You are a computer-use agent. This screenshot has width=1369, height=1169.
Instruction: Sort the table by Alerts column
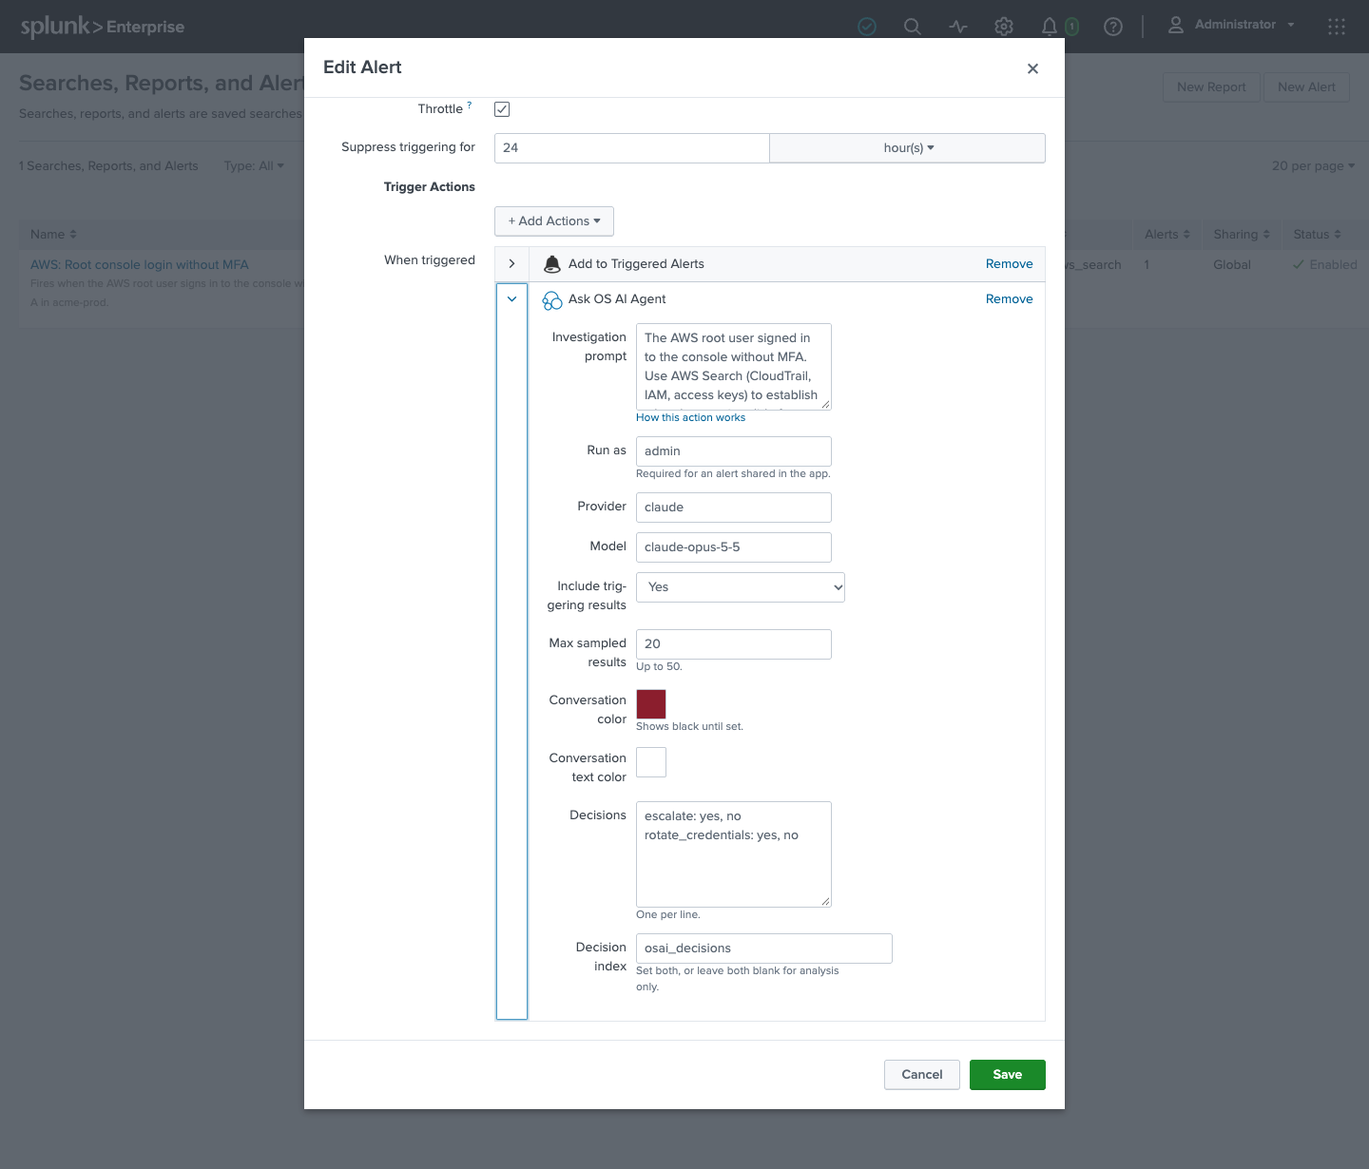tap(1167, 235)
